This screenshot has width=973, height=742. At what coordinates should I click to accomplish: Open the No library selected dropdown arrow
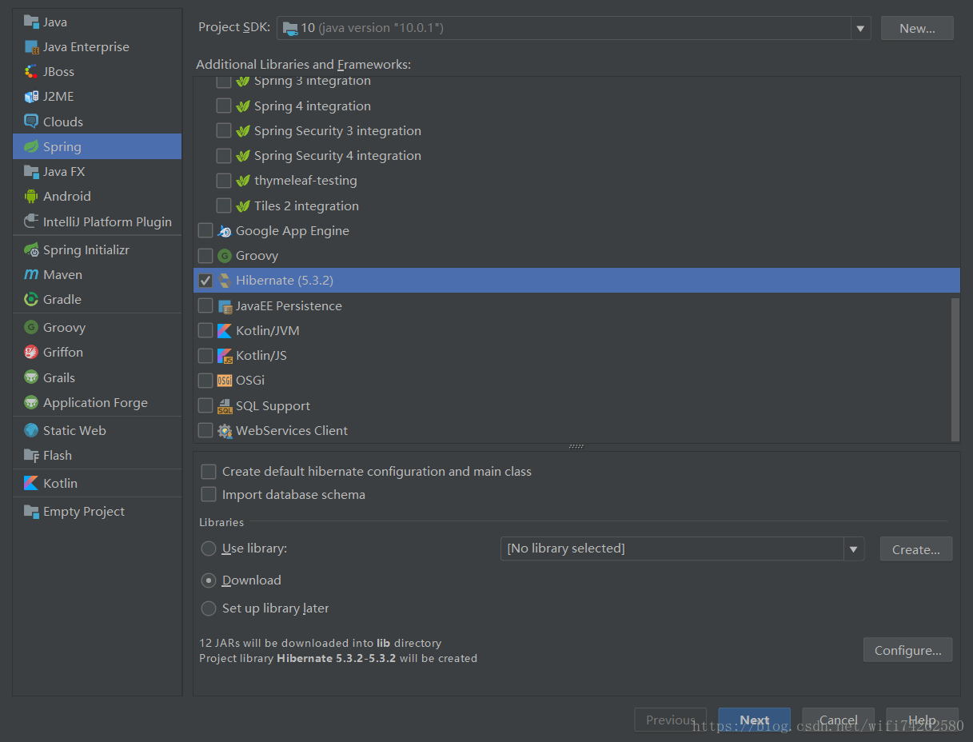click(x=854, y=549)
